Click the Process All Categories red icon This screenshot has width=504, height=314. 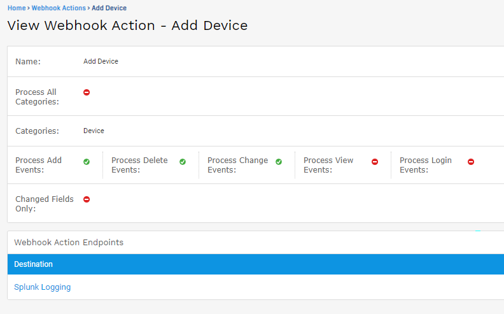[87, 92]
